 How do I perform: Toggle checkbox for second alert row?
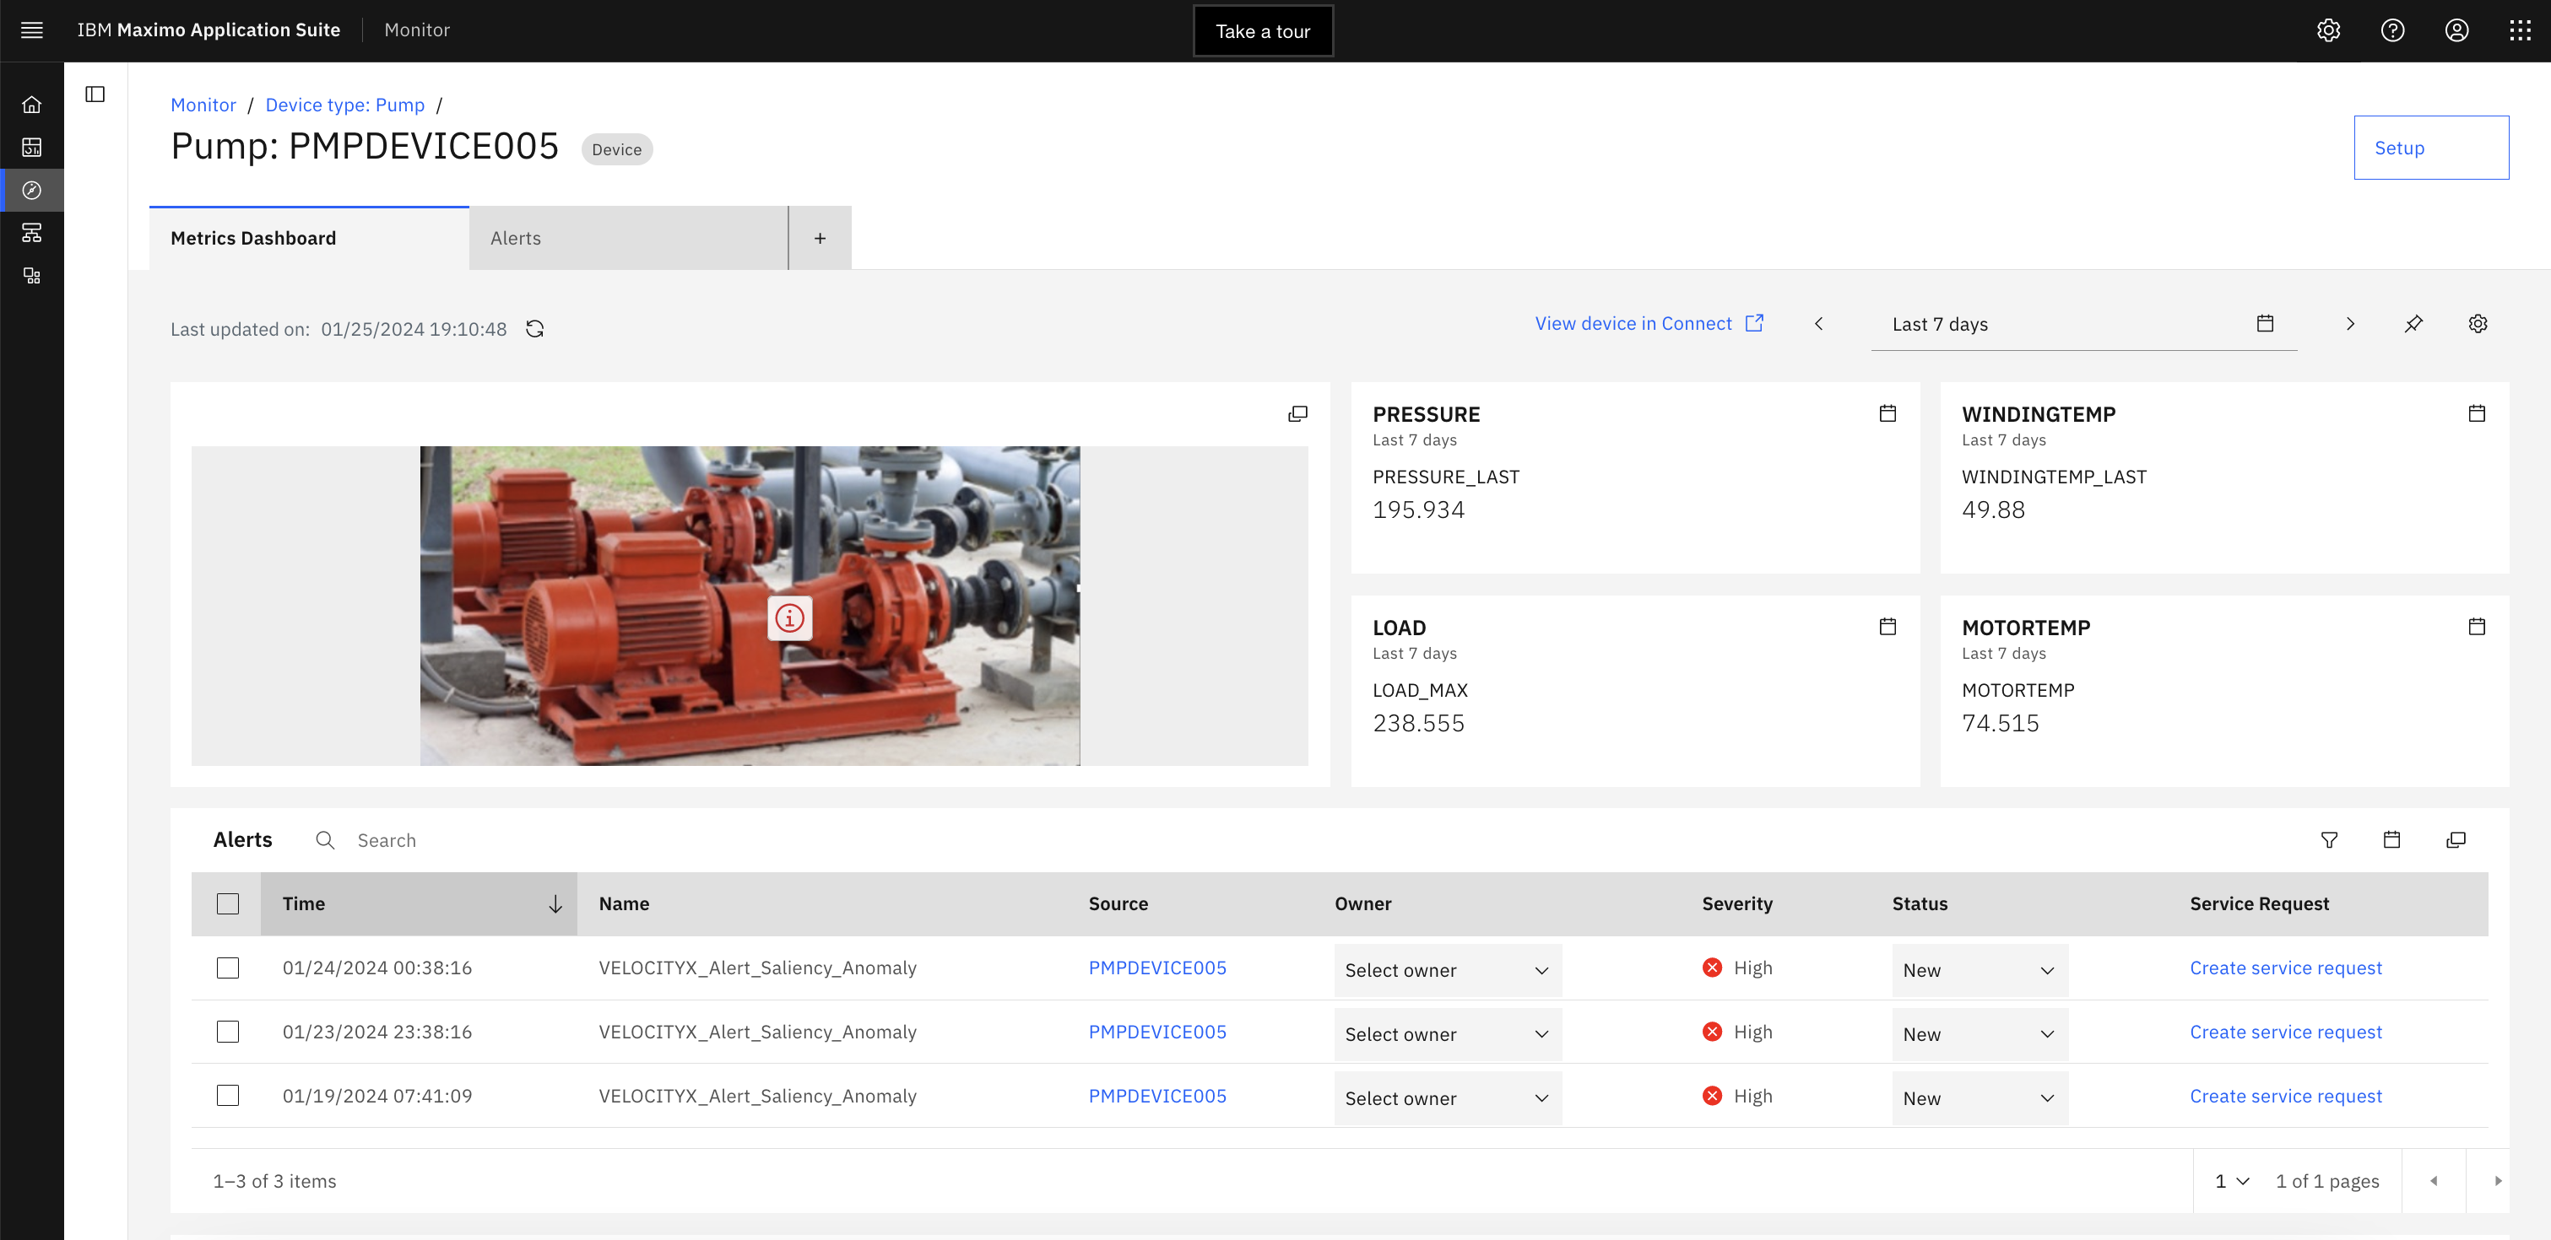230,1030
